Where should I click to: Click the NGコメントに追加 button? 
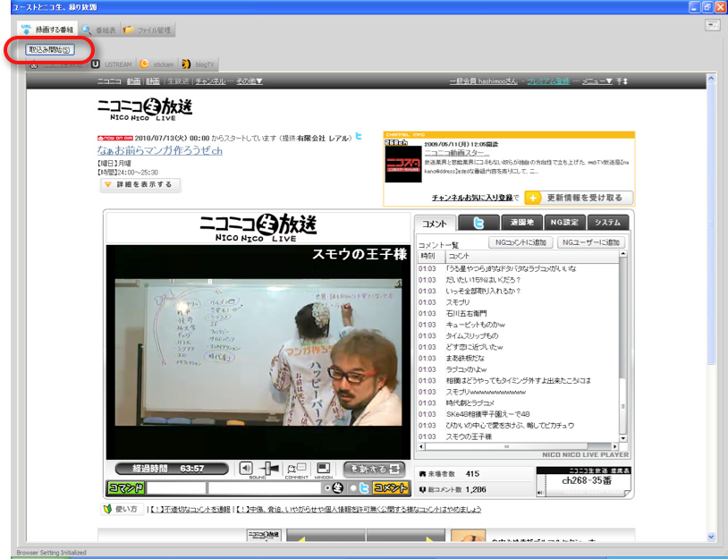(521, 242)
